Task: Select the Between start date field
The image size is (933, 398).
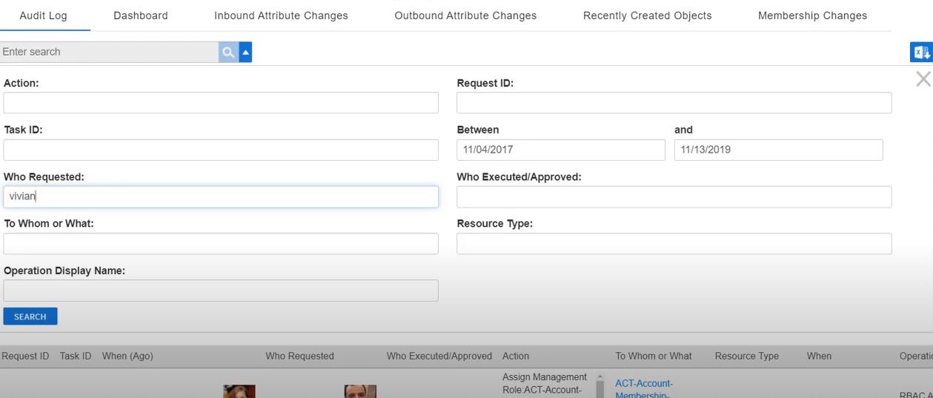Action: 560,150
